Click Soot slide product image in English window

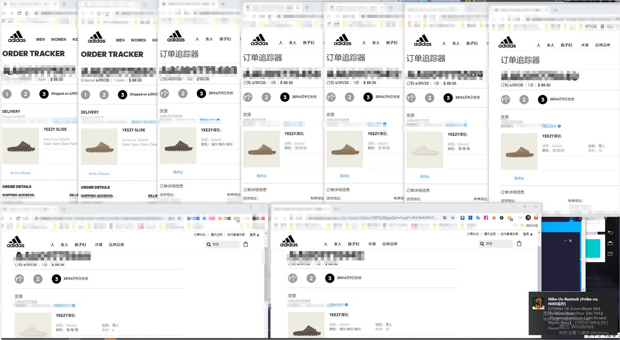(x=20, y=146)
